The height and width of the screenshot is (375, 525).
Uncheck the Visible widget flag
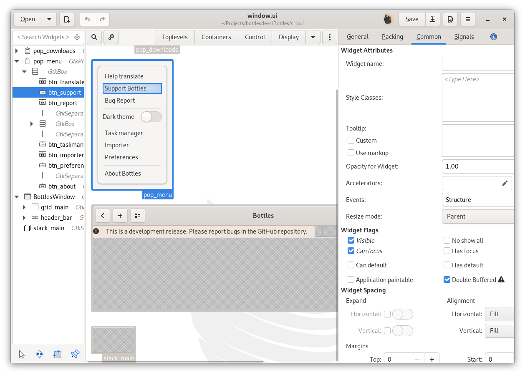[351, 241]
